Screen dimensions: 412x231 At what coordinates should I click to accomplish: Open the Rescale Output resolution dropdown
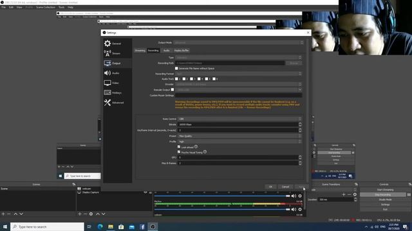click(239, 90)
